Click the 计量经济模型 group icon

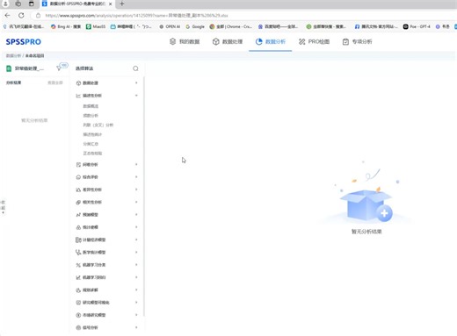[78, 239]
